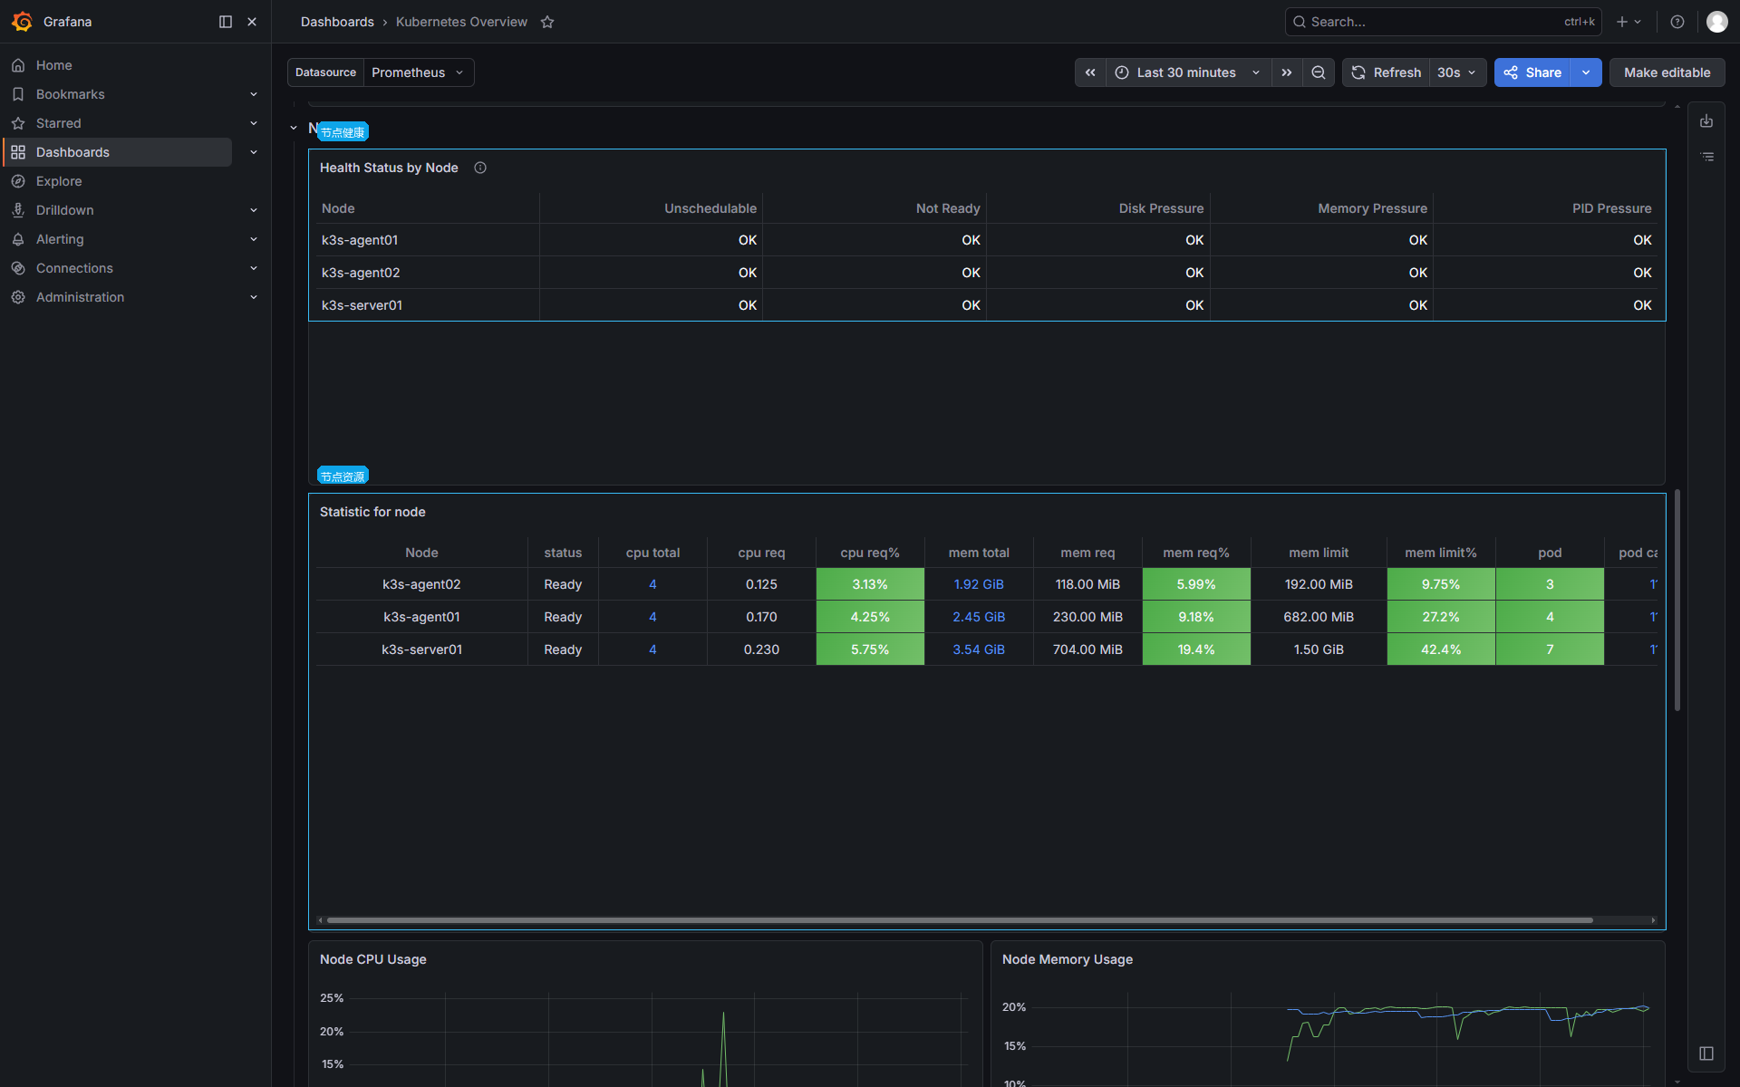
Task: Expand the Administration section chevron
Action: 254,297
